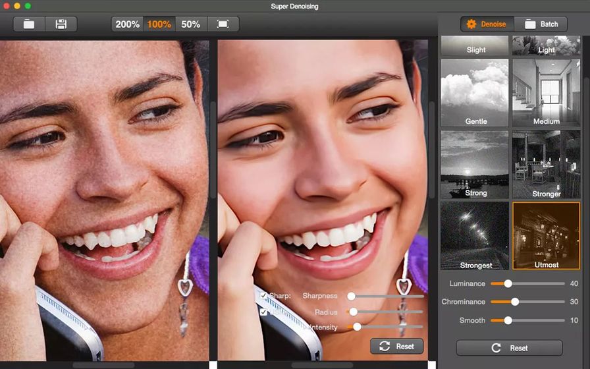The image size is (590, 369).
Task: Click the Luminance value 40
Action: [x=574, y=283]
